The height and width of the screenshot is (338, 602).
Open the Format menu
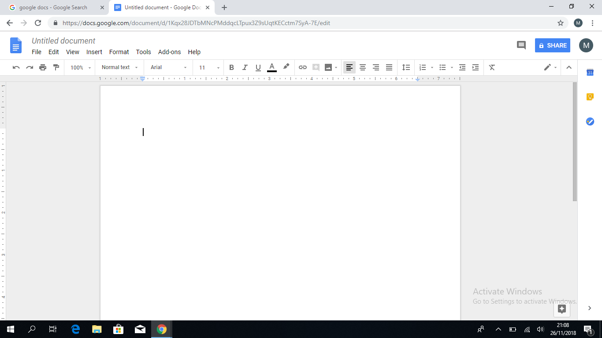[x=119, y=52]
